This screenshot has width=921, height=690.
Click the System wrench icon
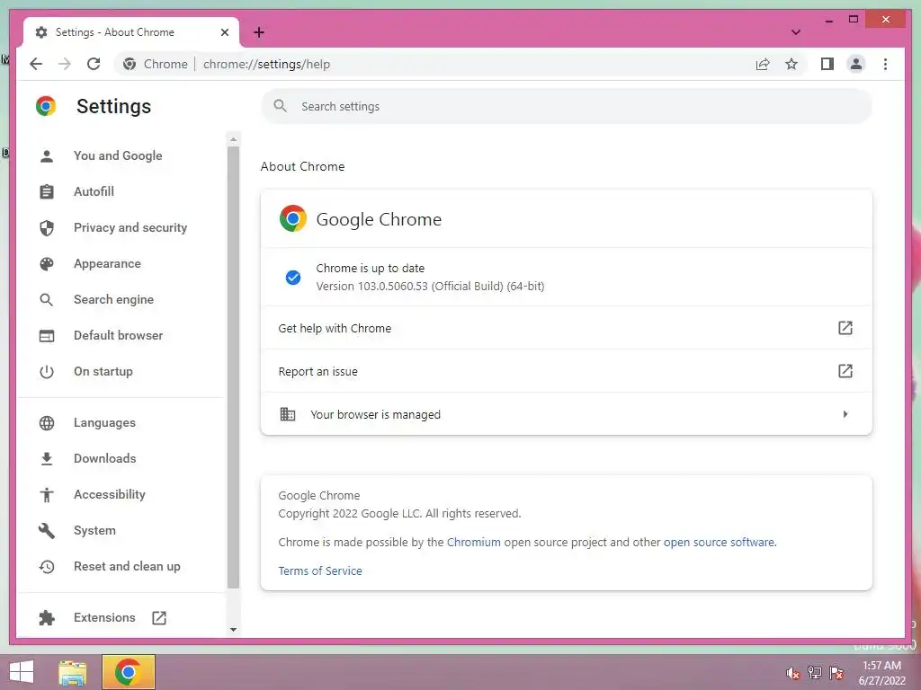(x=47, y=530)
